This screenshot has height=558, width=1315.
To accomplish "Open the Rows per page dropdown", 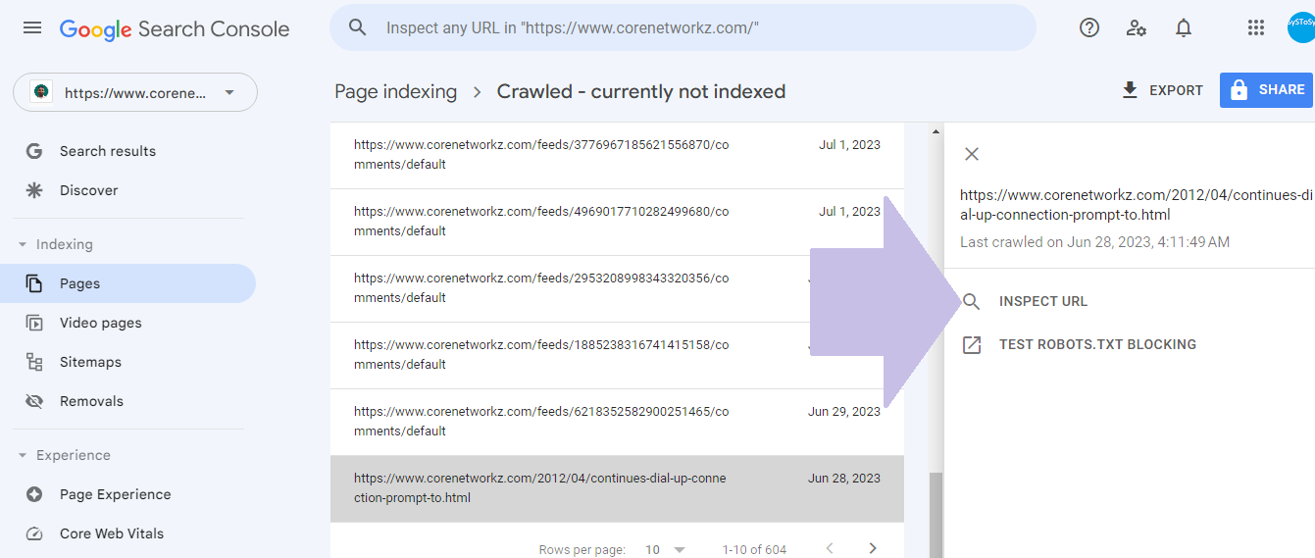I will (666, 549).
